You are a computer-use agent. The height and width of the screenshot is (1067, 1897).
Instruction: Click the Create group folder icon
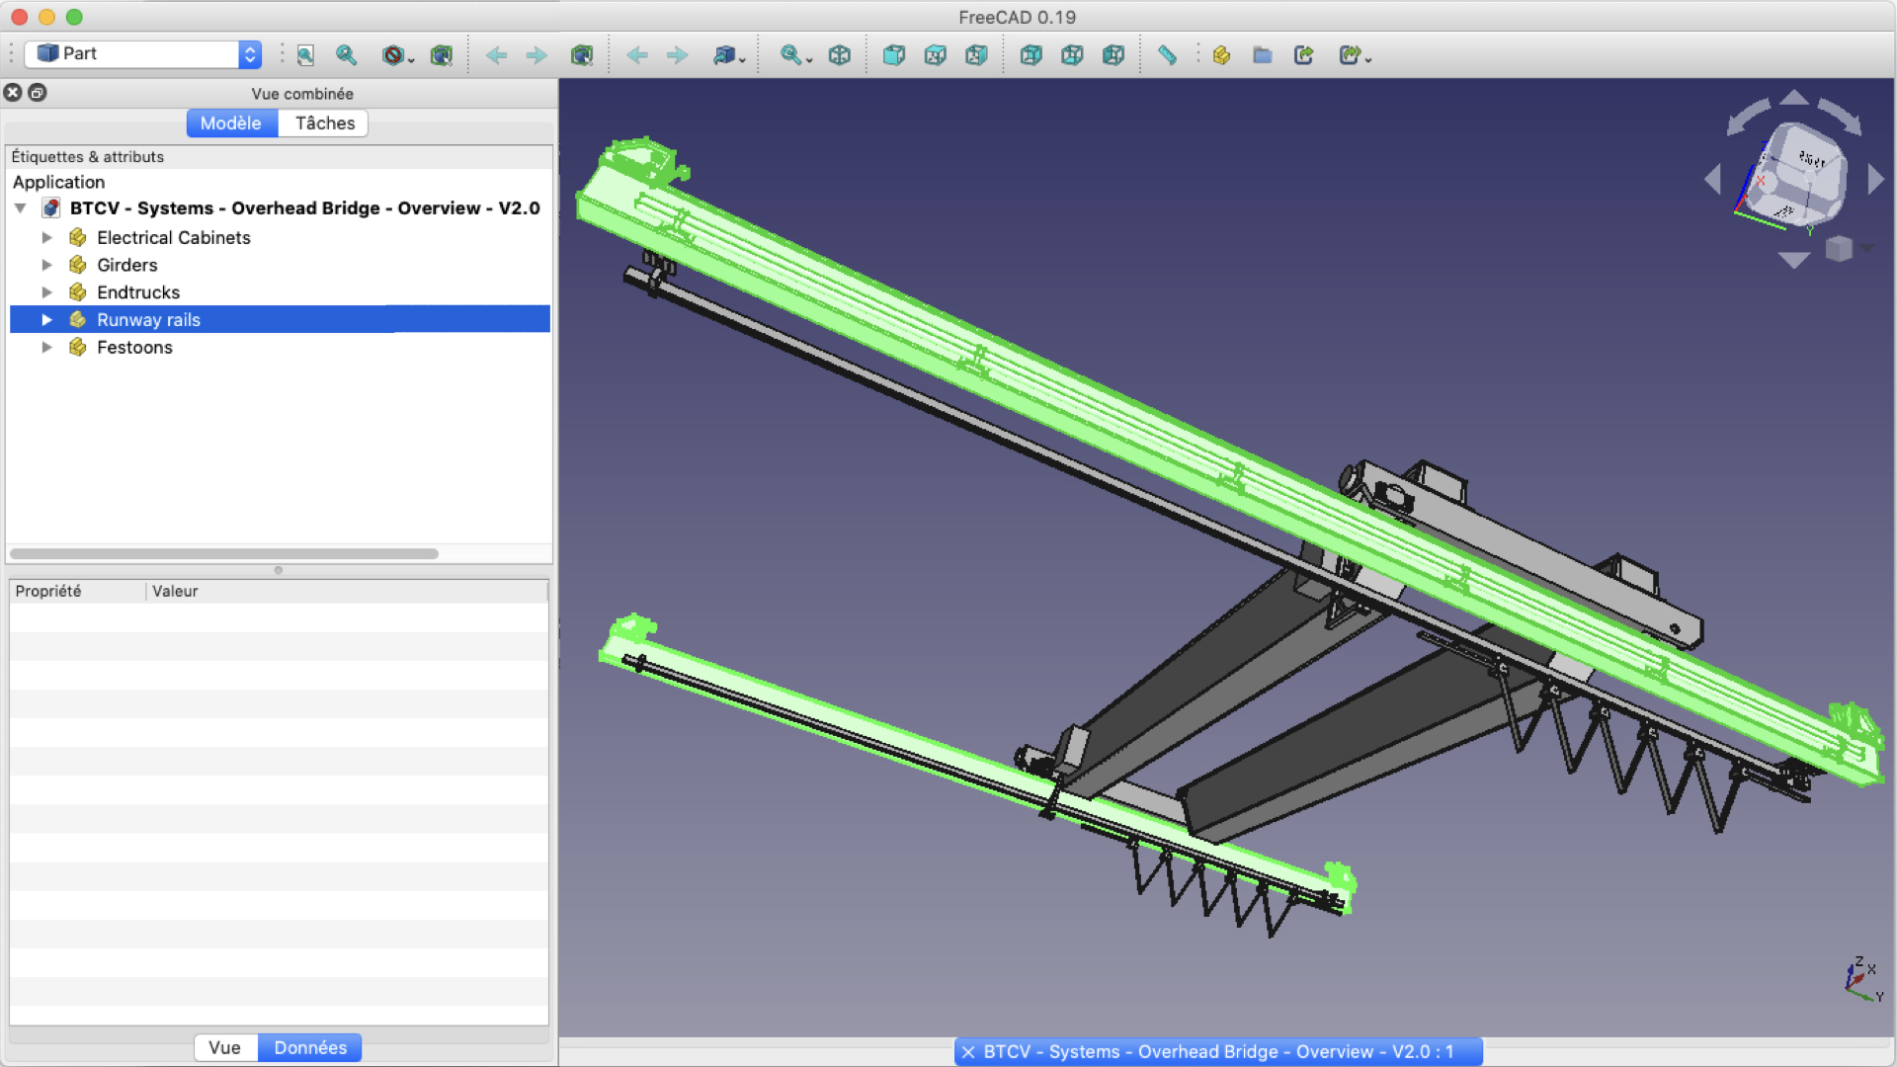[x=1262, y=55]
